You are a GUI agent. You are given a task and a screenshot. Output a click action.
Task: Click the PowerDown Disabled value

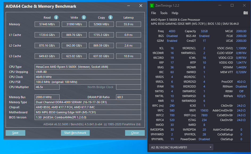click(x=204, y=139)
